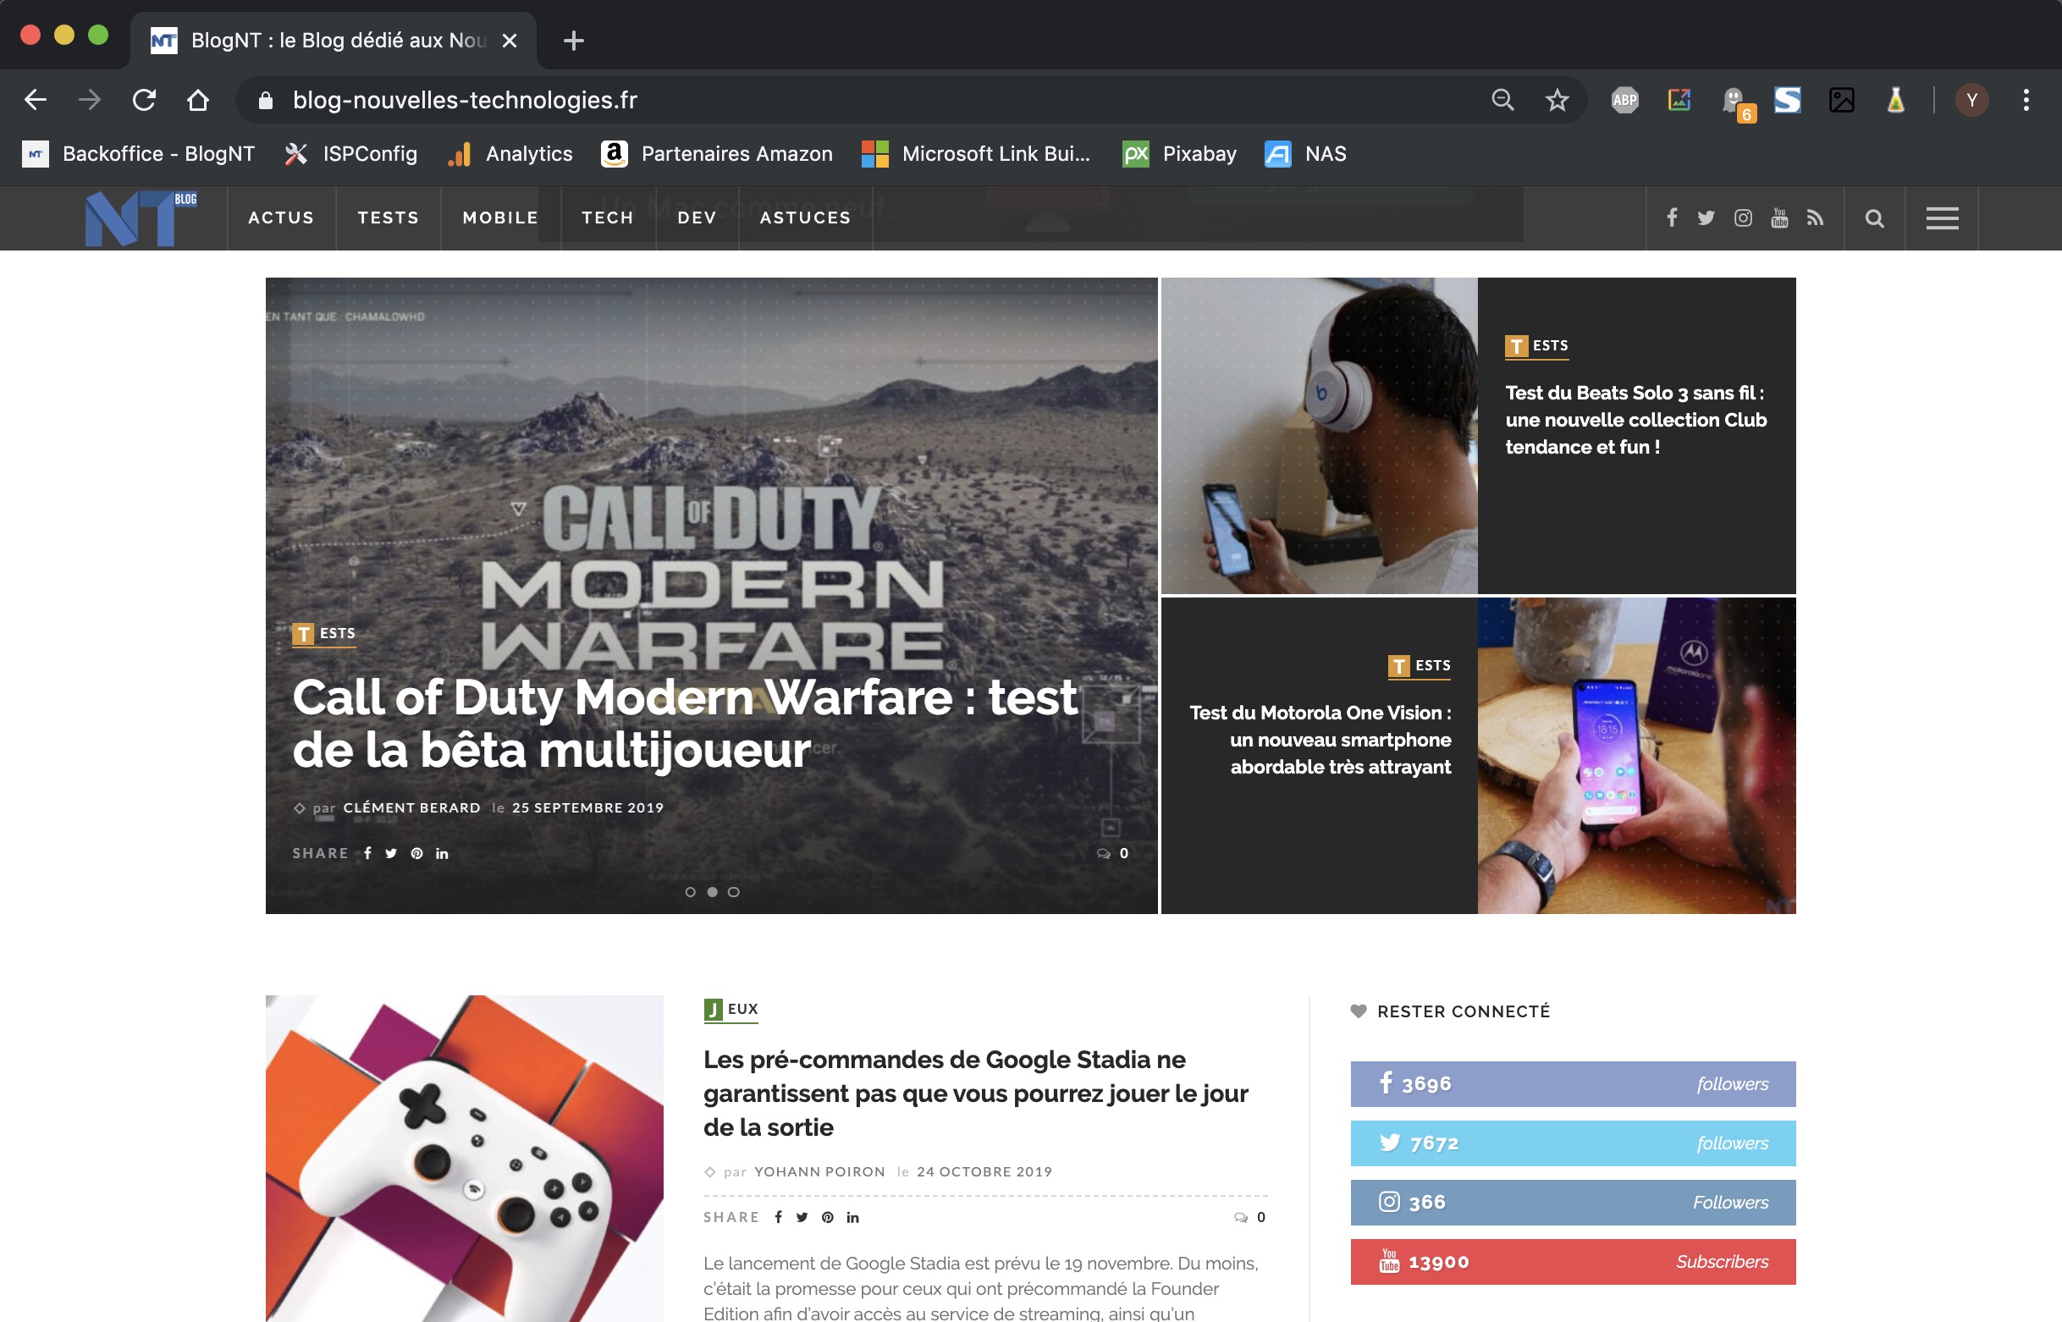Click the YouTube icon in navigation bar
Image resolution: width=2062 pixels, height=1322 pixels.
point(1778,218)
